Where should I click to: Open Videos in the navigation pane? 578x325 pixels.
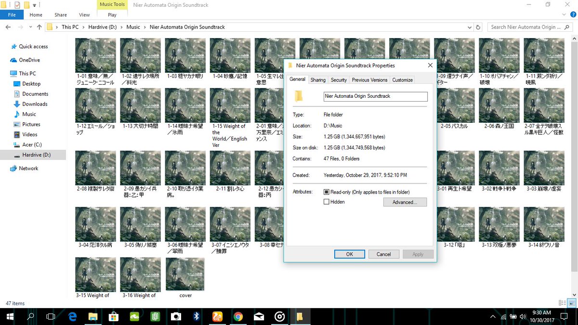pyautogui.click(x=29, y=134)
